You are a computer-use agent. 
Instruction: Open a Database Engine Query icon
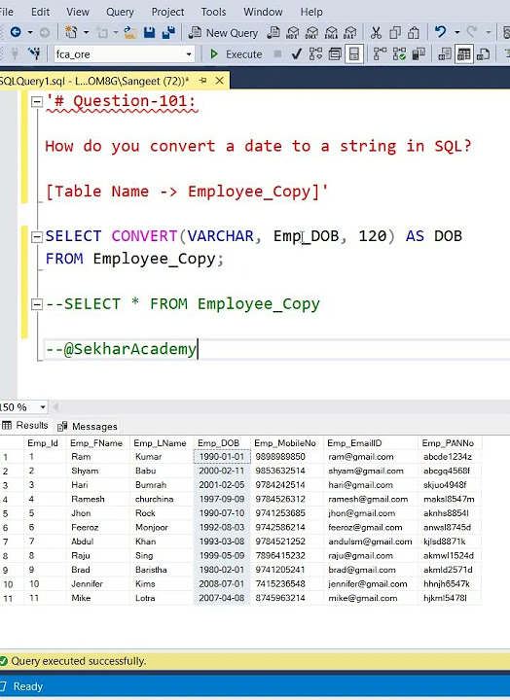[273, 33]
